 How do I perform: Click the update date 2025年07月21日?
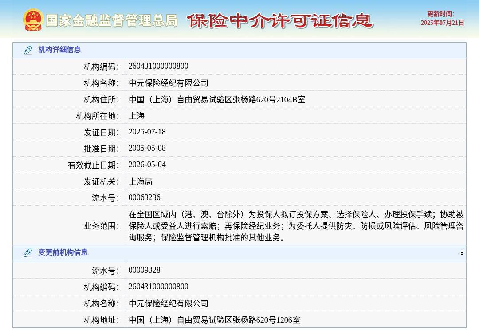click(442, 23)
